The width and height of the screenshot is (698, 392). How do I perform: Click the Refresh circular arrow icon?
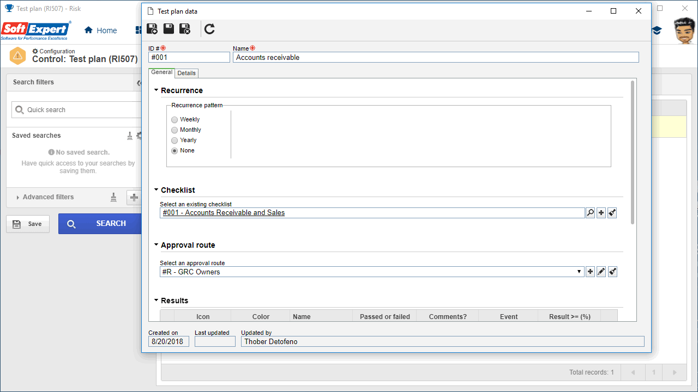click(x=209, y=29)
